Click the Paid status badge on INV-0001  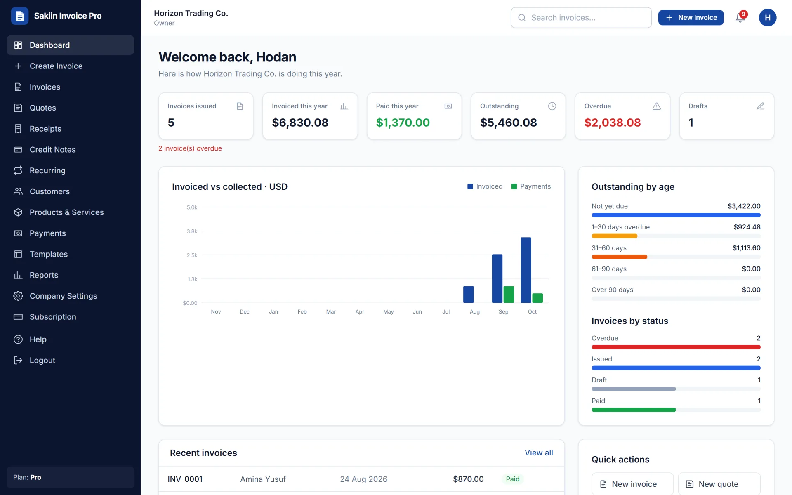(513, 479)
